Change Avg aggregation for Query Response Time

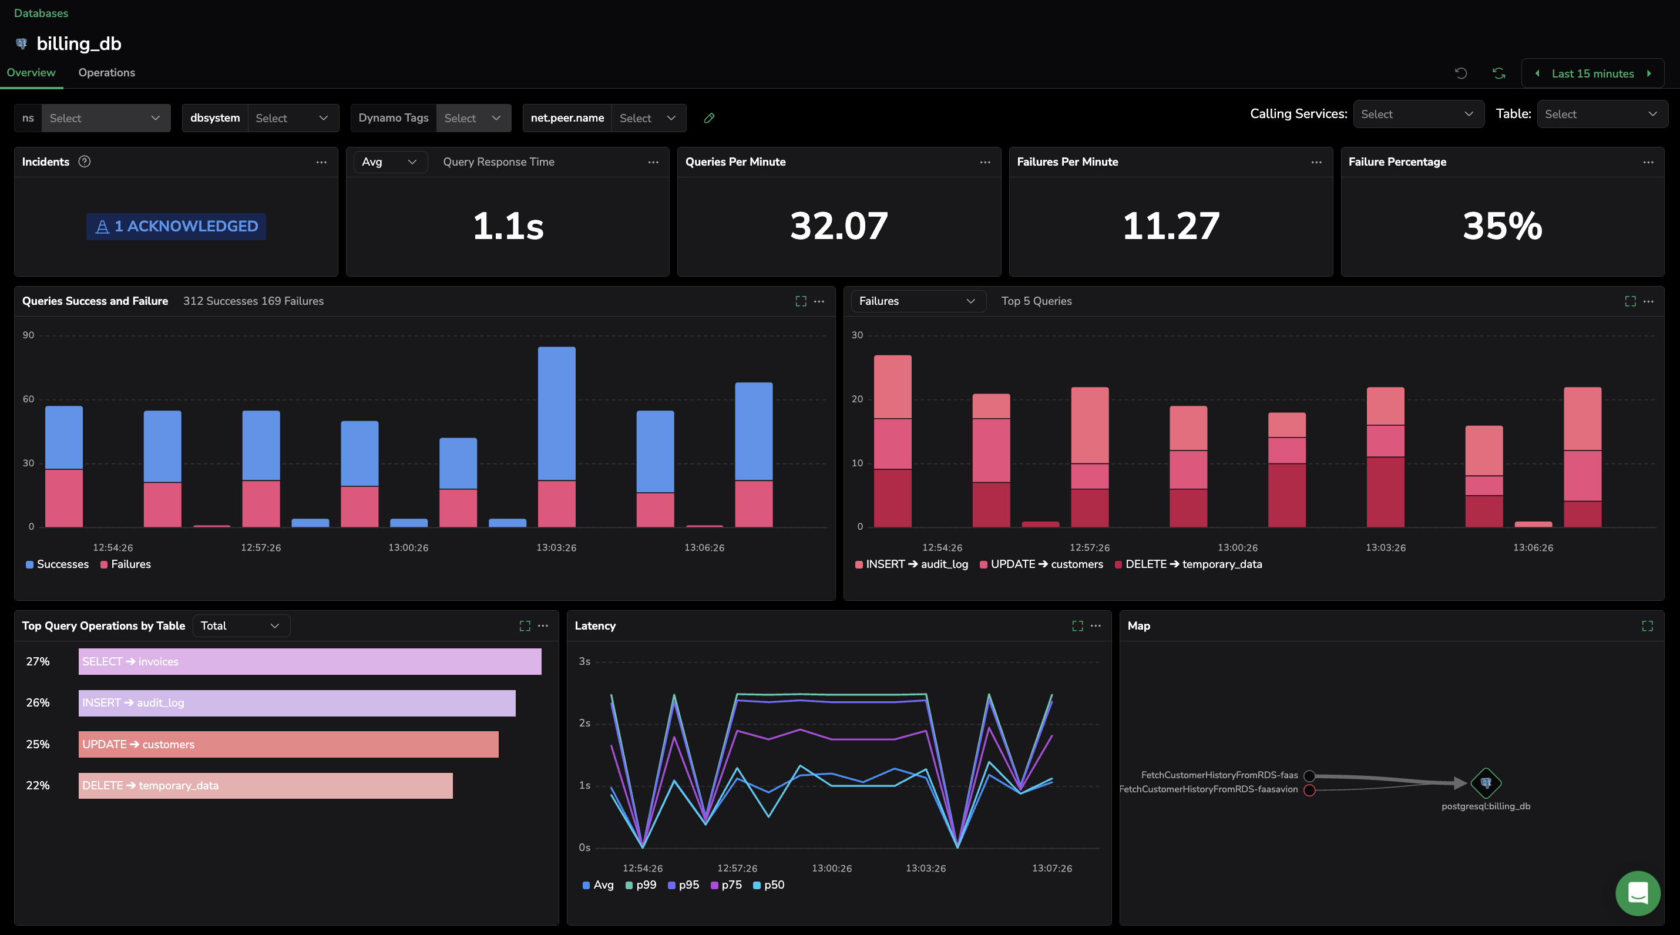390,162
